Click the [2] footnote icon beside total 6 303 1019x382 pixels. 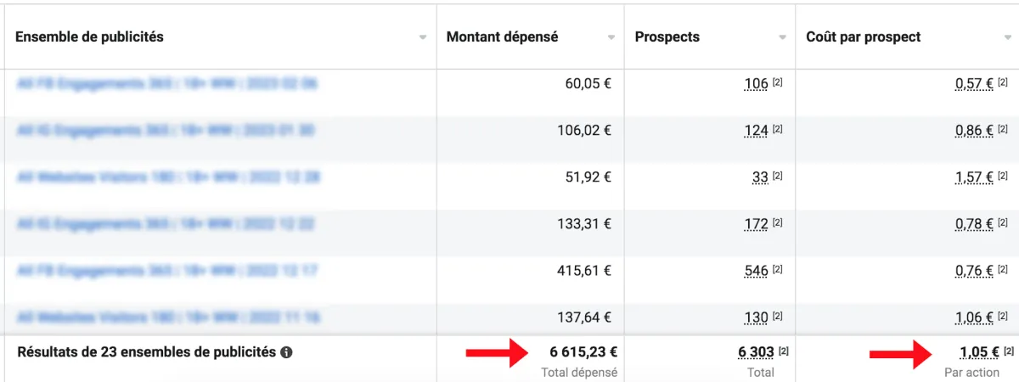click(x=784, y=351)
